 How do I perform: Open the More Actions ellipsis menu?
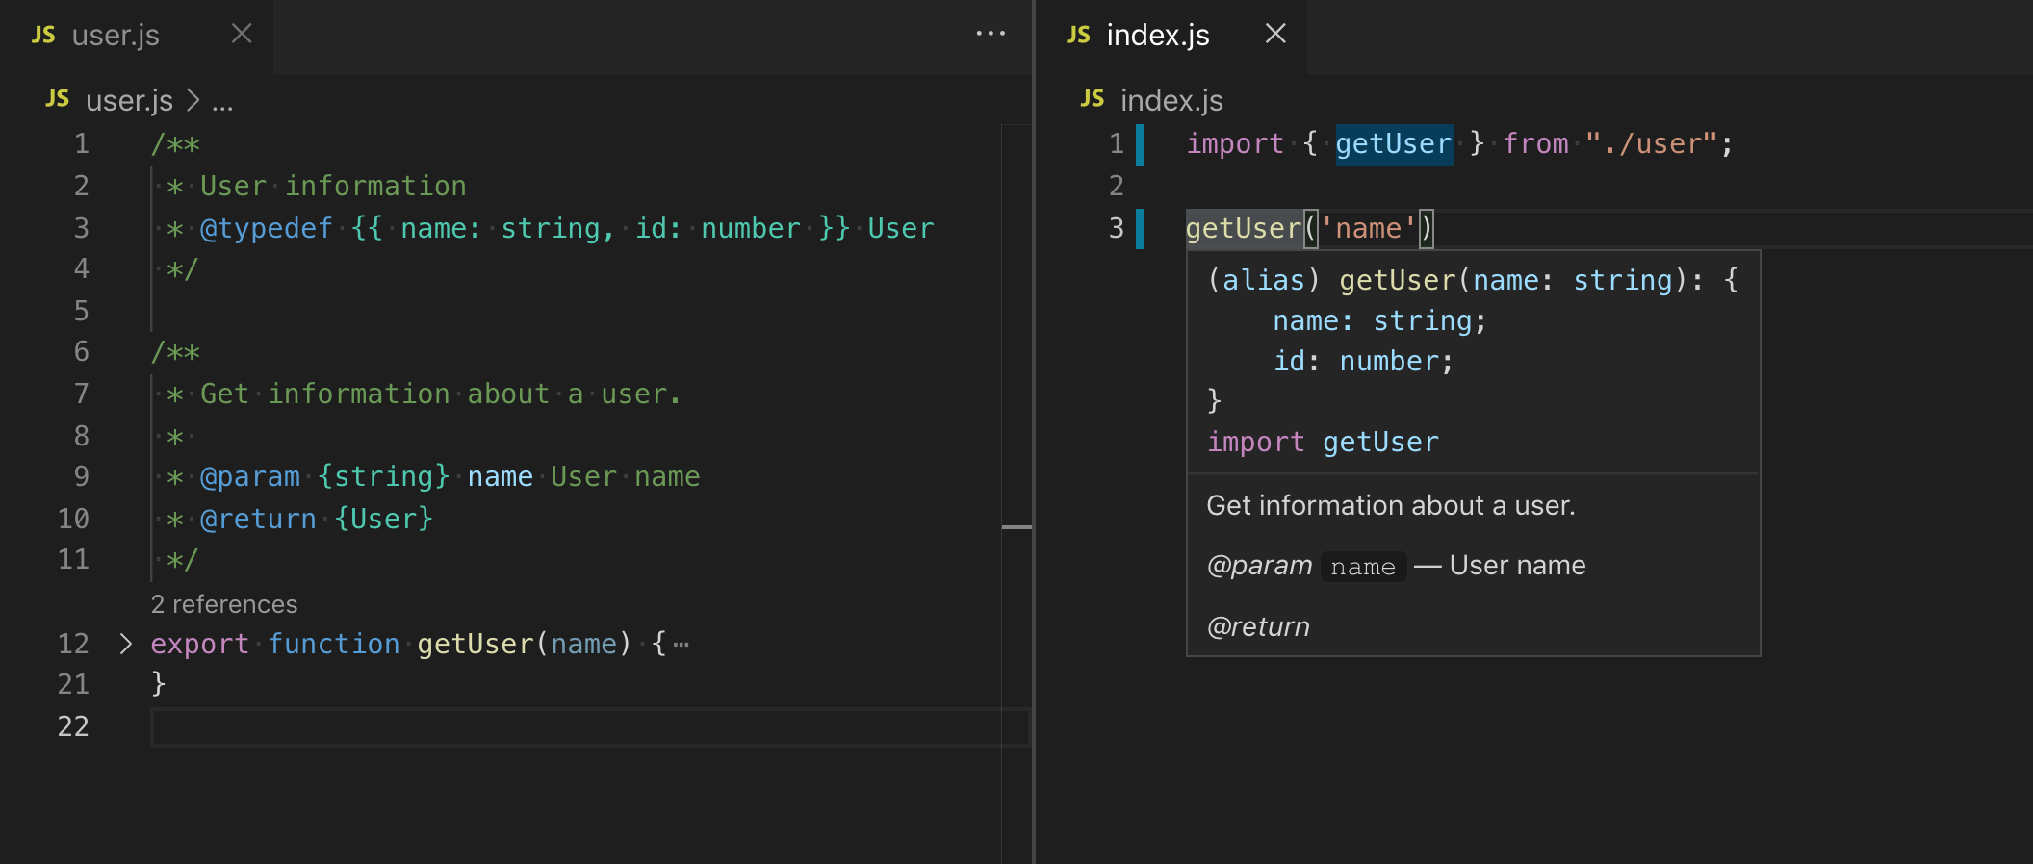991,35
